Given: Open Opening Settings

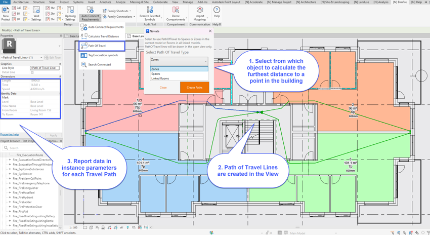Looking at the screenshot, I should coord(70,14).
